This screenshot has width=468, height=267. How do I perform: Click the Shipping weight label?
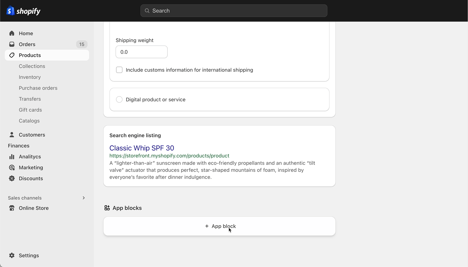[x=134, y=40]
